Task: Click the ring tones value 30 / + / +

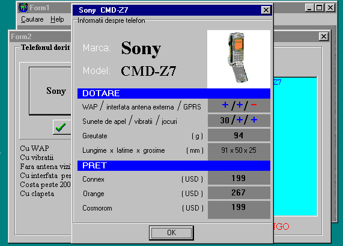Action: (x=239, y=120)
